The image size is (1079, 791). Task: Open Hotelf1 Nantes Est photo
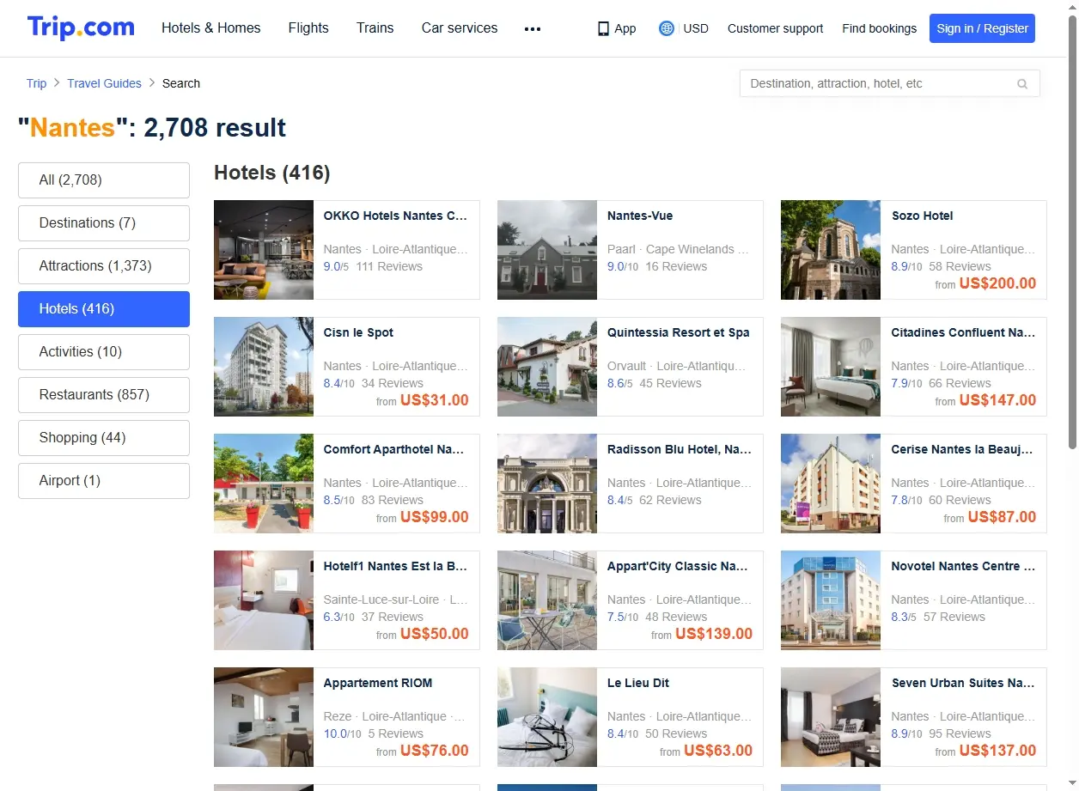(264, 600)
